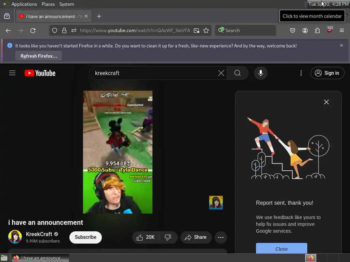Click the date and time clock
The width and height of the screenshot is (350, 262).
pyautogui.click(x=328, y=4)
